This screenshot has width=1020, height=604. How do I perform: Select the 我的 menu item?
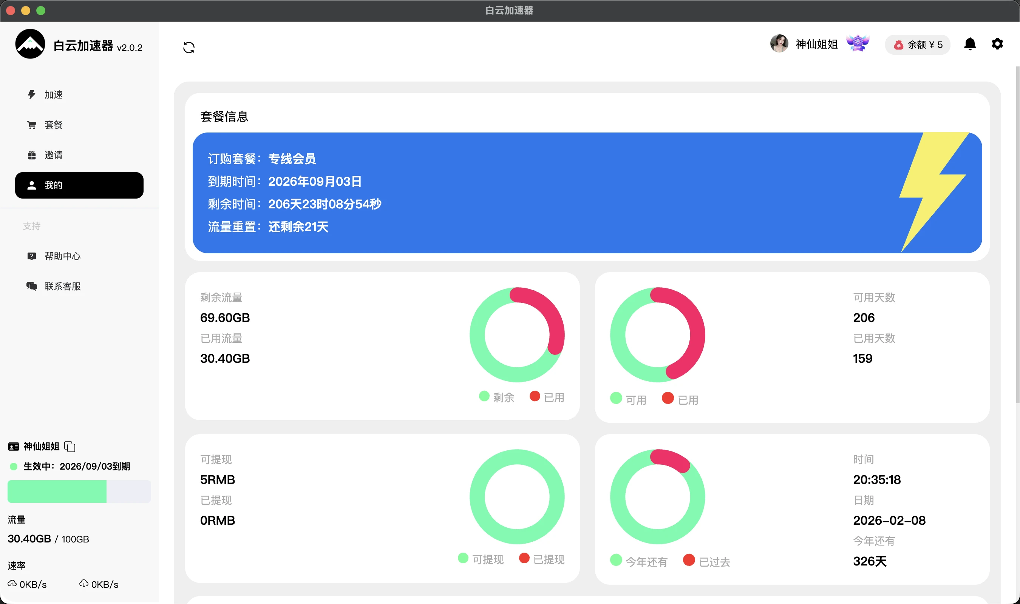[79, 185]
